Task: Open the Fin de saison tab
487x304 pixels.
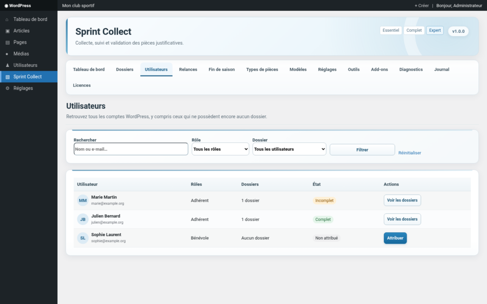Action: [x=222, y=69]
